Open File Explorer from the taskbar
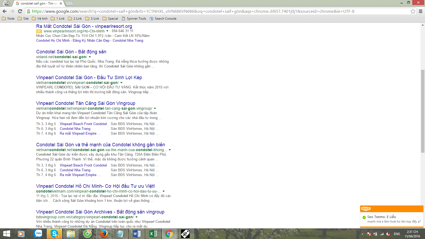 tap(71, 234)
